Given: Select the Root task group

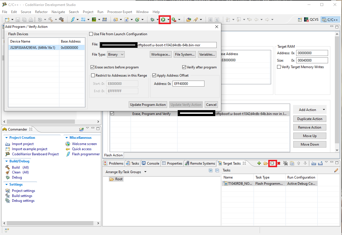Looking at the screenshot, I should tap(116, 179).
